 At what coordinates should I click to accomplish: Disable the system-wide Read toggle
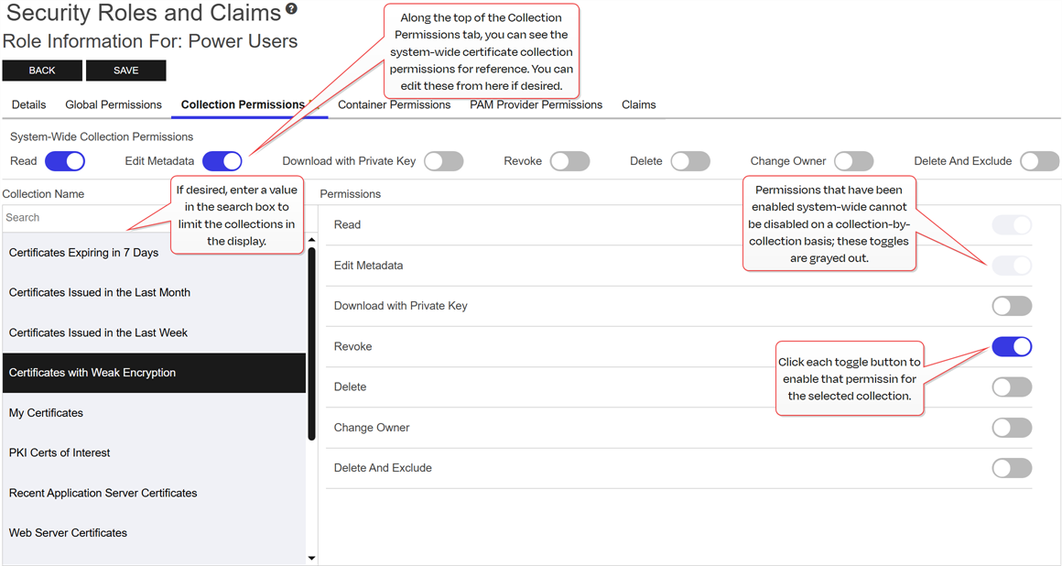pos(65,161)
